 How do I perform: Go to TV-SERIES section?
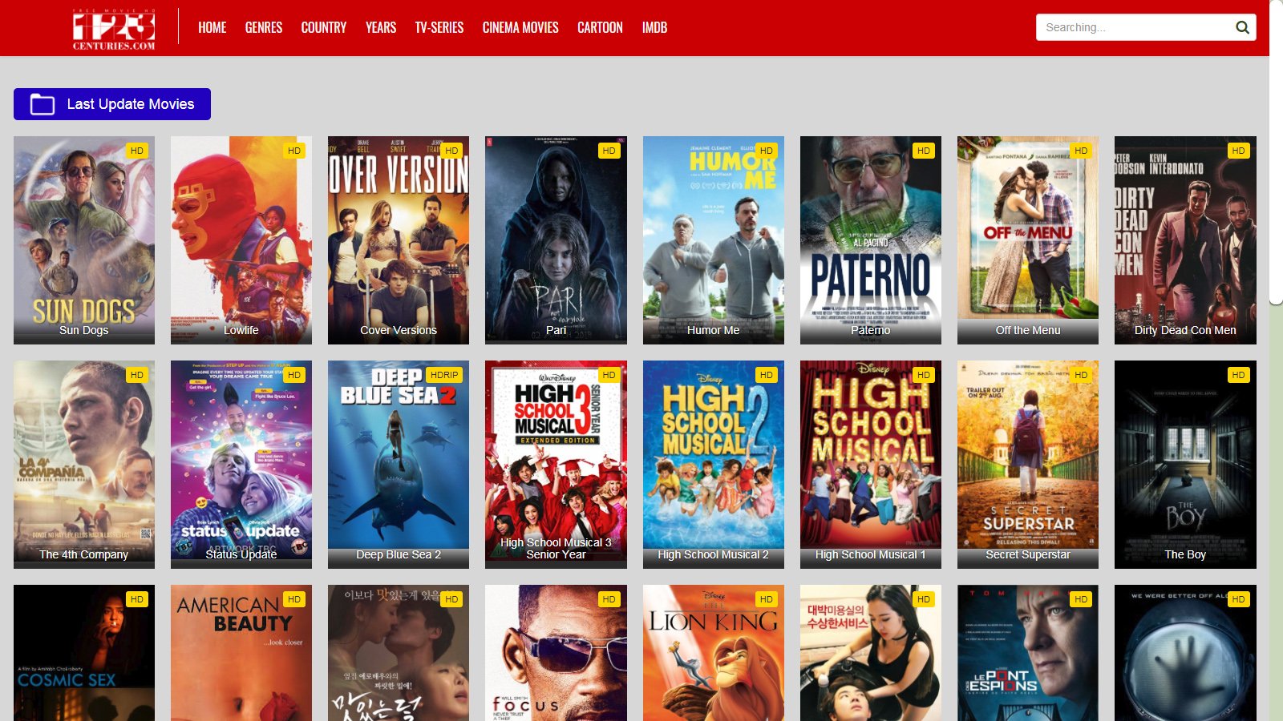(439, 27)
